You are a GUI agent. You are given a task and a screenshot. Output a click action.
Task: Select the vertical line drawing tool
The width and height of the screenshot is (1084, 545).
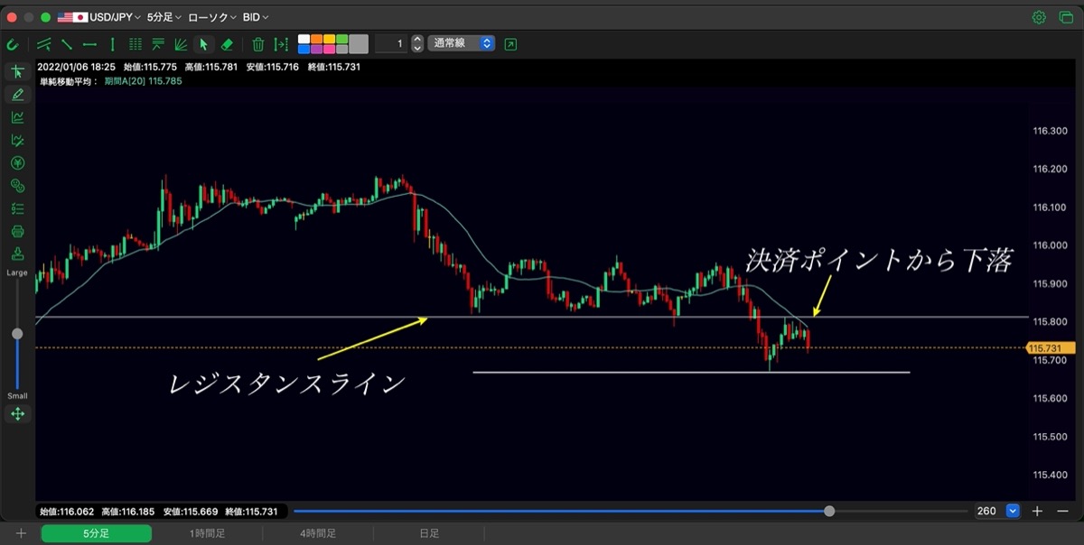tap(112, 43)
